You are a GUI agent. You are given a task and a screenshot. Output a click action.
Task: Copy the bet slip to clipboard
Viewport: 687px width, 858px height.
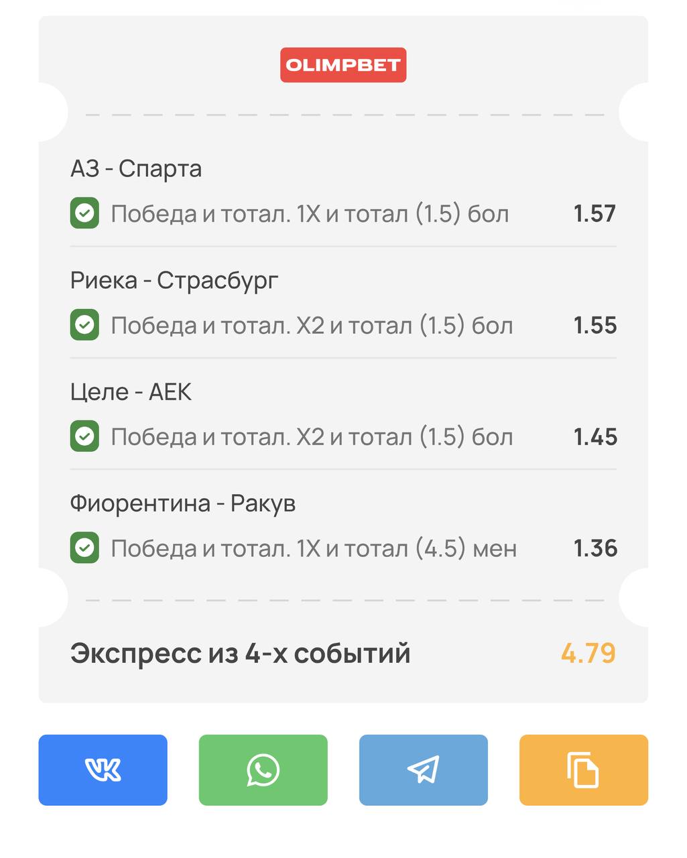coord(583,770)
